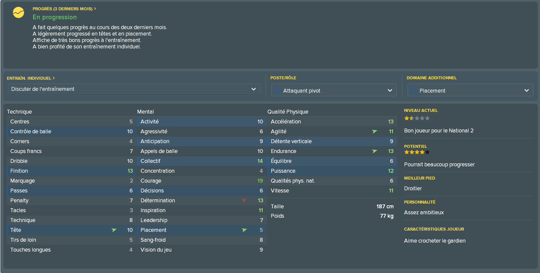
Task: Open the Entraîn. individuel header link
Action: coord(31,78)
